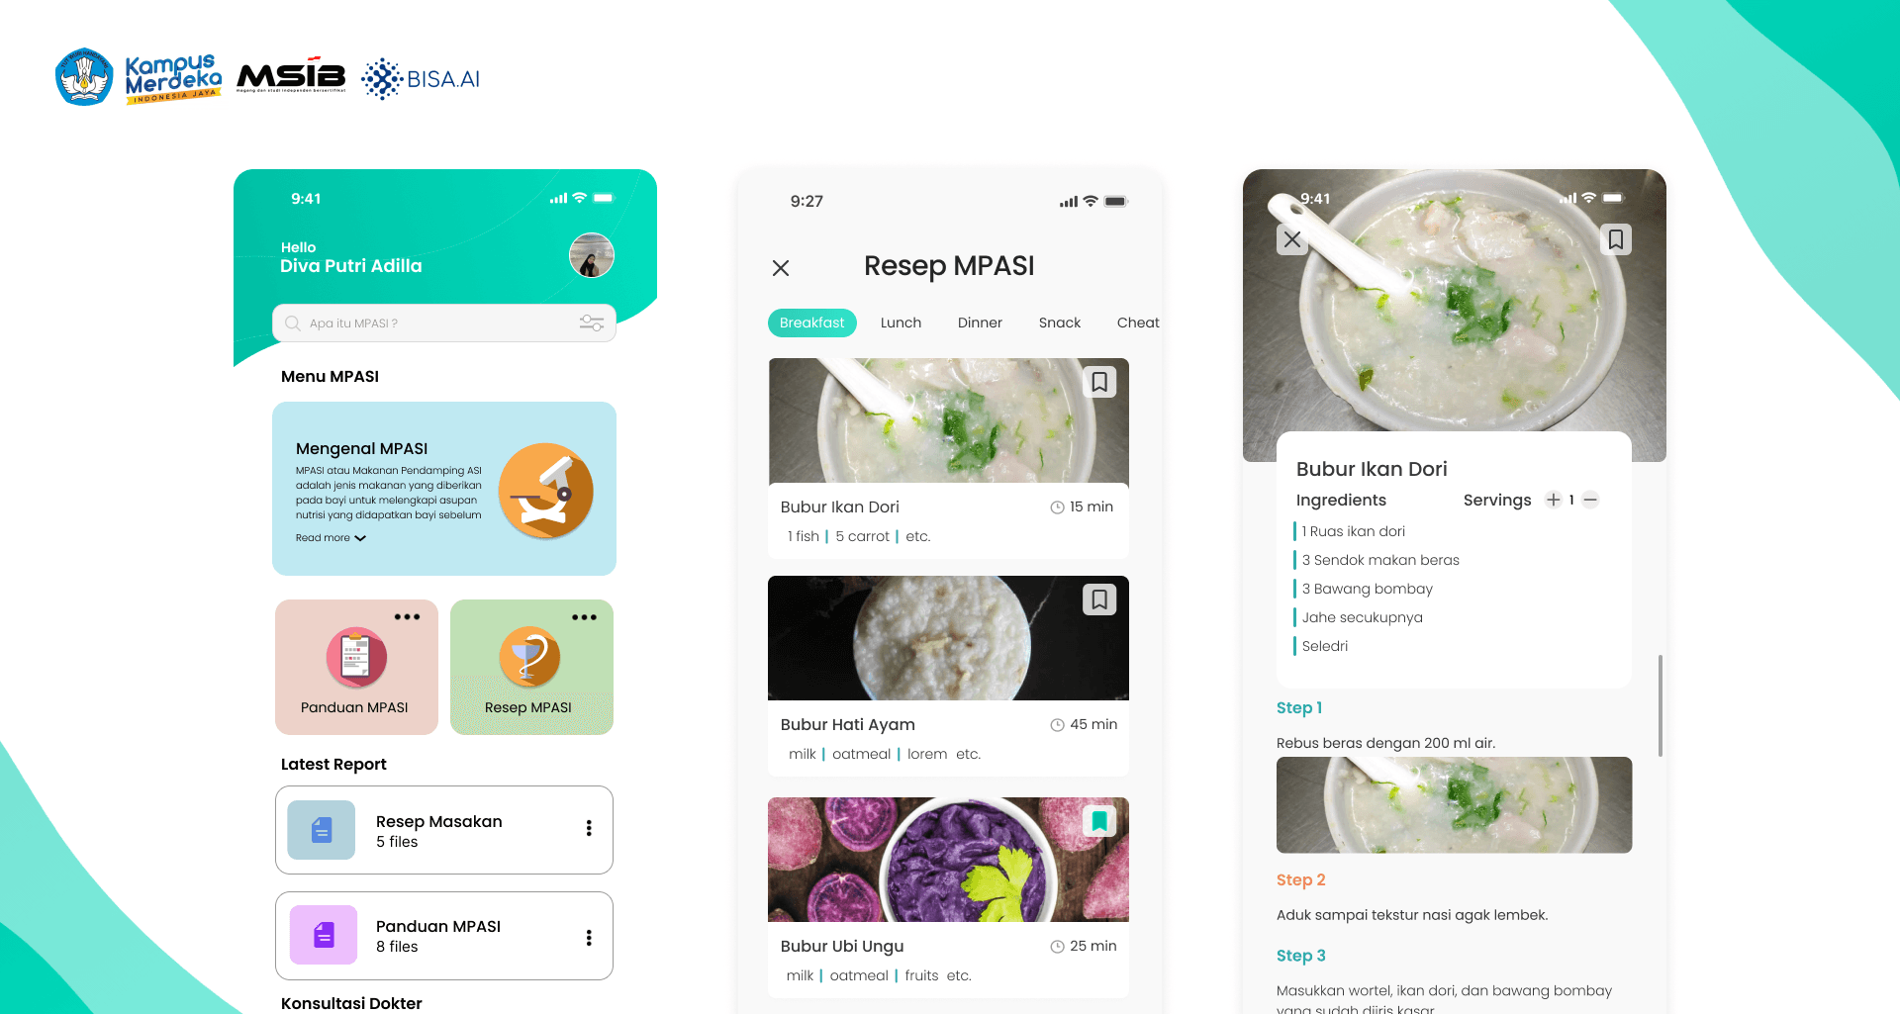The height and width of the screenshot is (1014, 1900).
Task: Expand the Read more chevron
Action: pyautogui.click(x=360, y=538)
